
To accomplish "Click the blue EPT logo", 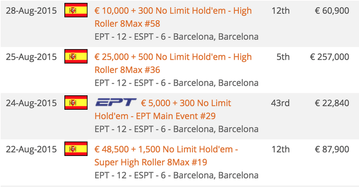I will pyautogui.click(x=116, y=102).
